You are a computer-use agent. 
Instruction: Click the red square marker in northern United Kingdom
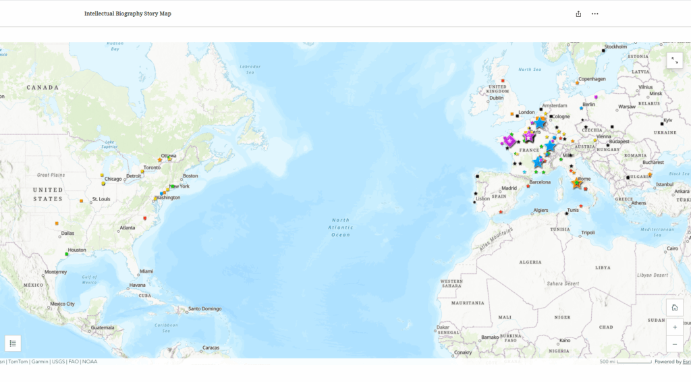503,80
